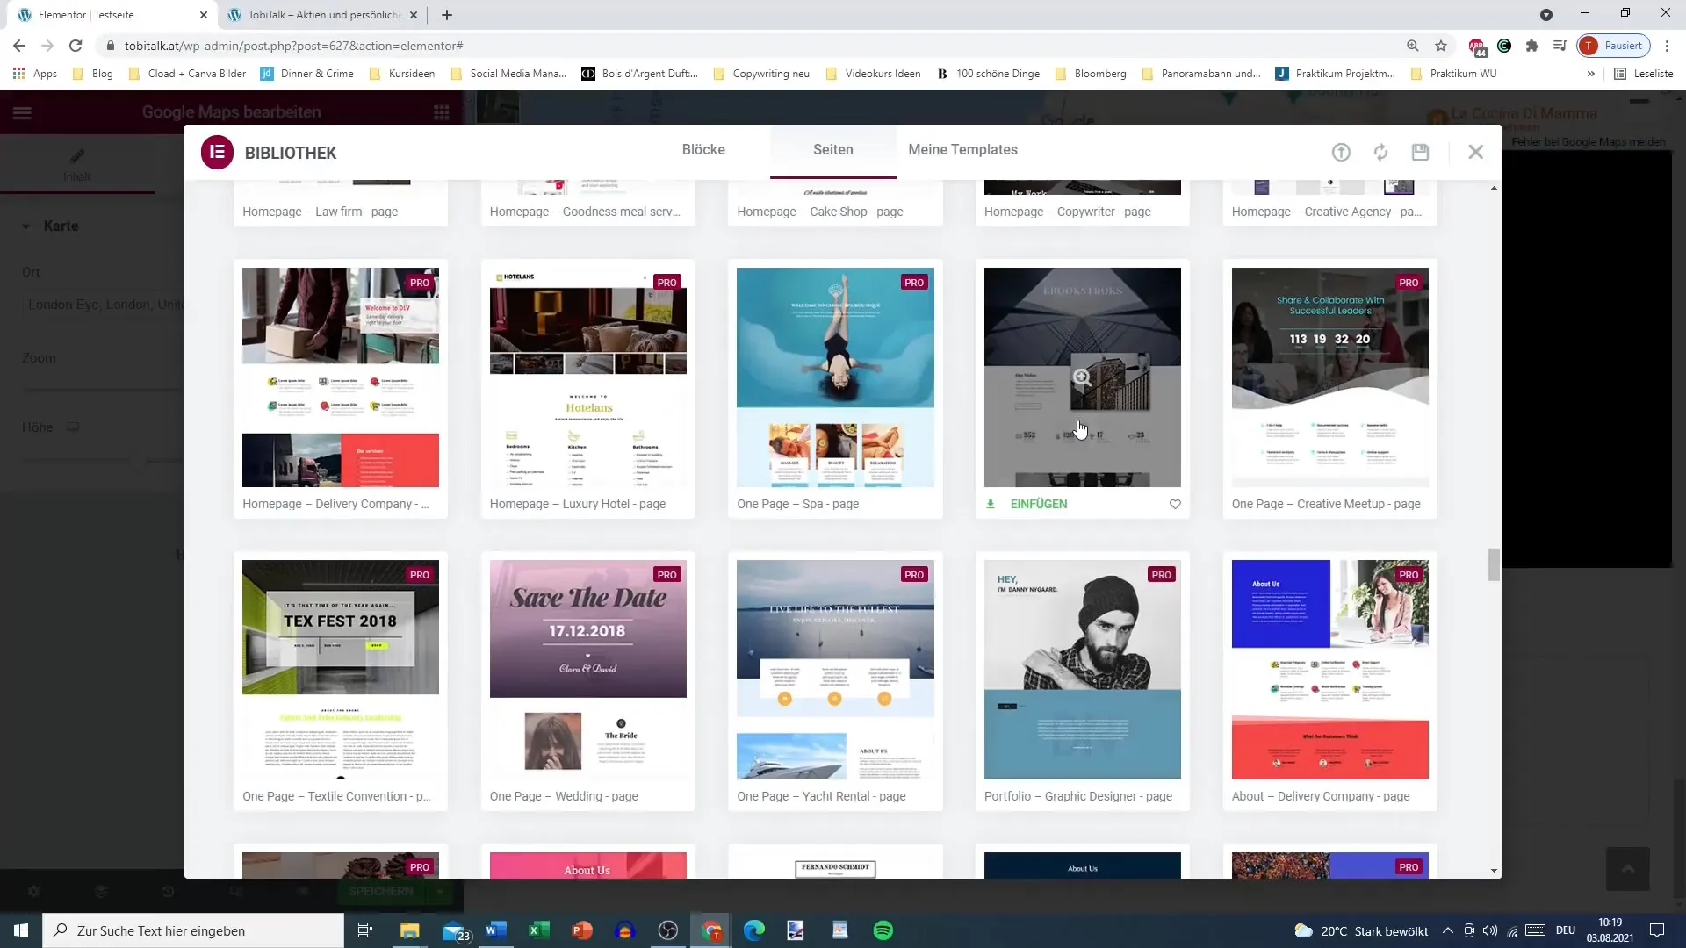Image resolution: width=1686 pixels, height=948 pixels.
Task: Show hidden system tray icons chevron
Action: tap(1447, 930)
